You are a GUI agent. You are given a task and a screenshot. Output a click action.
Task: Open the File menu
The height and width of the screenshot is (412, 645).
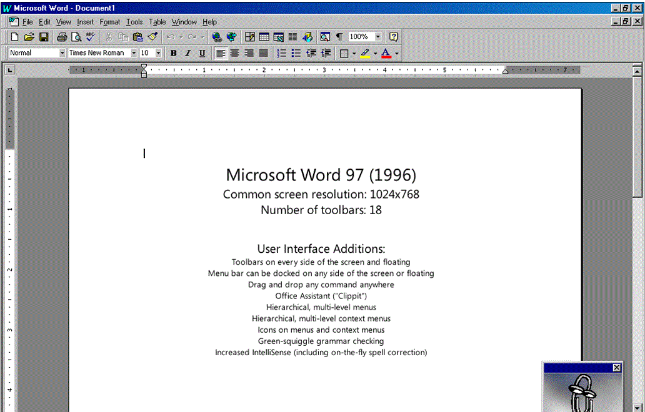pyautogui.click(x=27, y=22)
